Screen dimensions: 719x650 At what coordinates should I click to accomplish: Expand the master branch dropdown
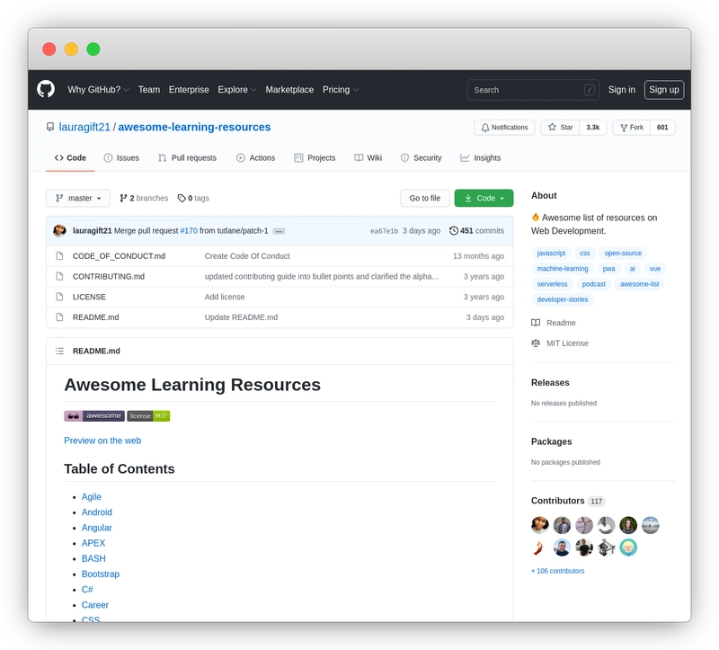(x=78, y=198)
